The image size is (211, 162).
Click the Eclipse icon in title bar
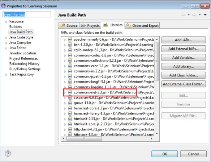tap(3, 6)
